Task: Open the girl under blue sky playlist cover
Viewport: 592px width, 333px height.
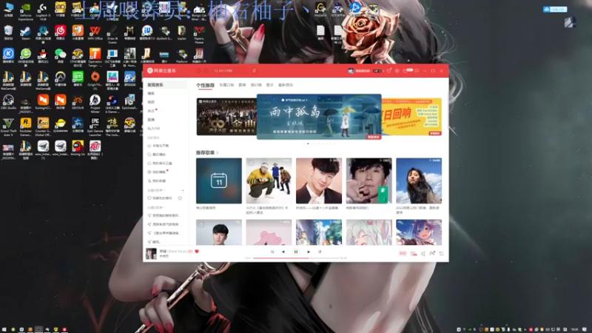Action: (419, 181)
